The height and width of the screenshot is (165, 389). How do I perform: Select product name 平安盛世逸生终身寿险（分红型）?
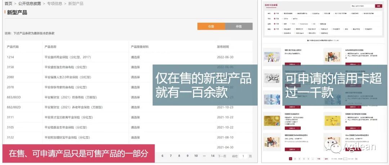[66, 67]
